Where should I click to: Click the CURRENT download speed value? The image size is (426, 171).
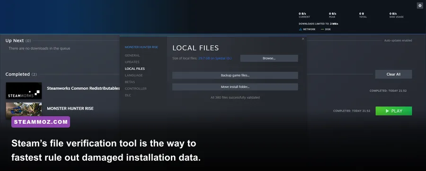302,14
